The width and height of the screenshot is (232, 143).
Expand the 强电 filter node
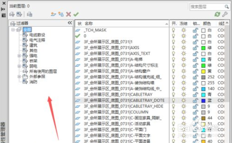[x=19, y=56]
